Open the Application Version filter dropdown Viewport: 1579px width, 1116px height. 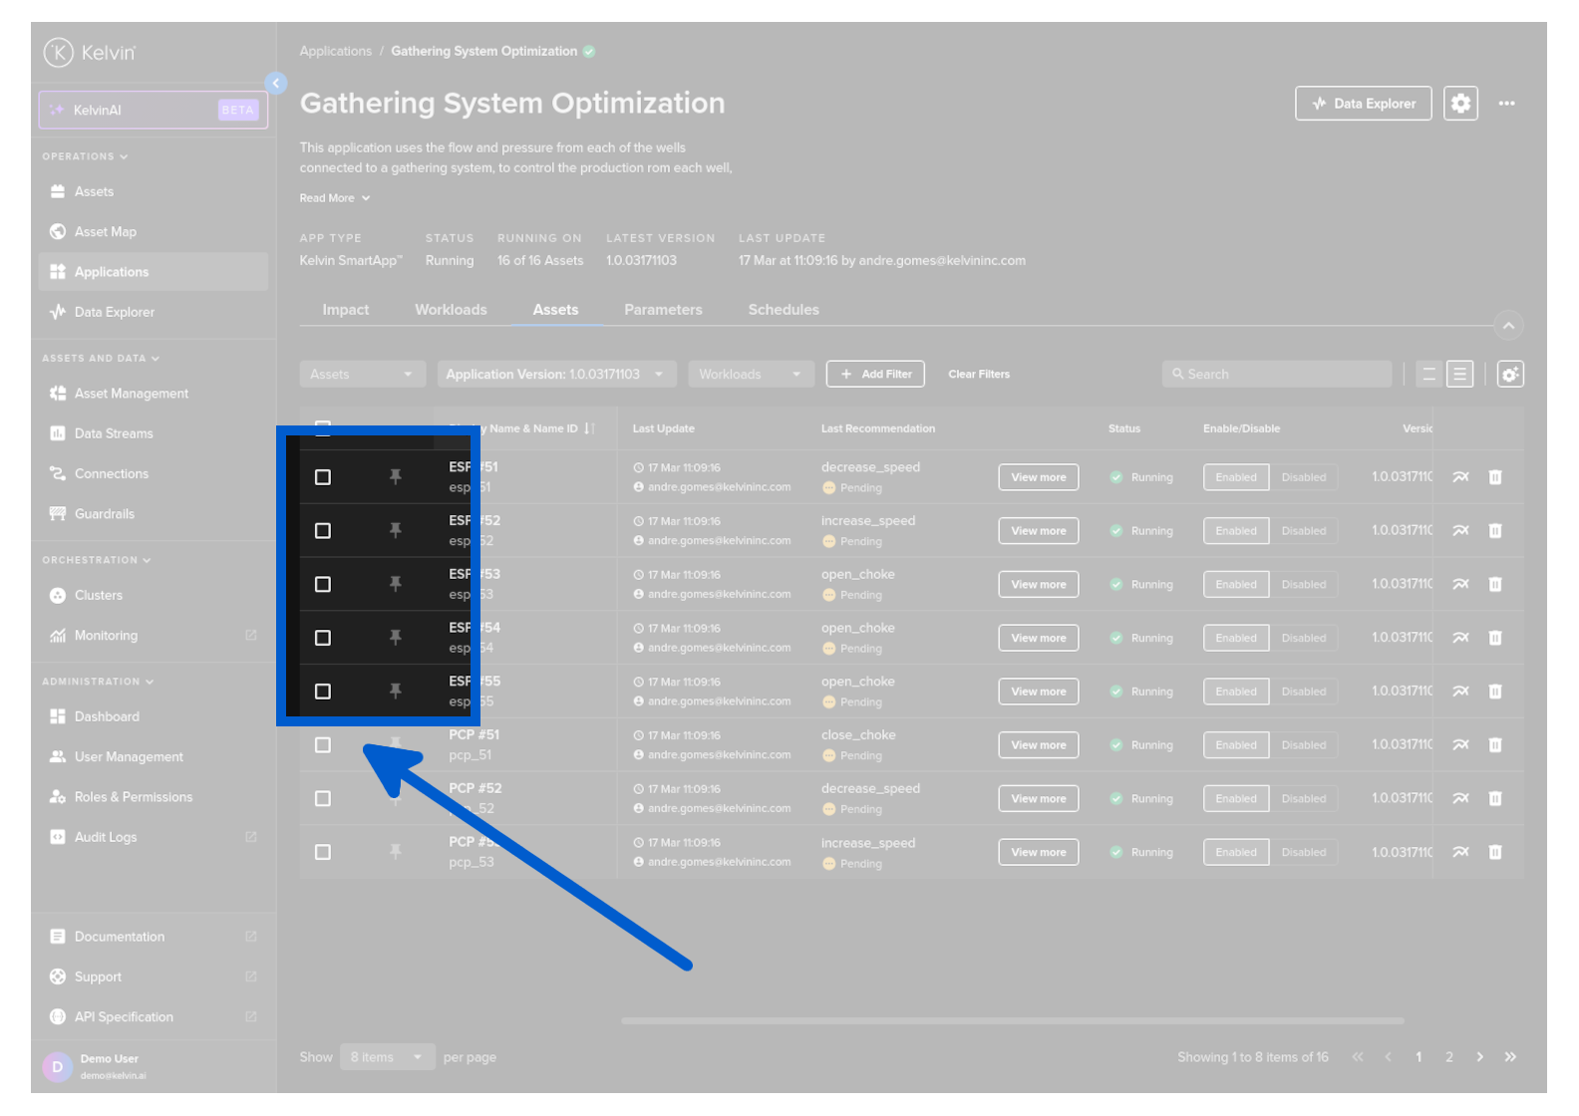click(x=555, y=375)
